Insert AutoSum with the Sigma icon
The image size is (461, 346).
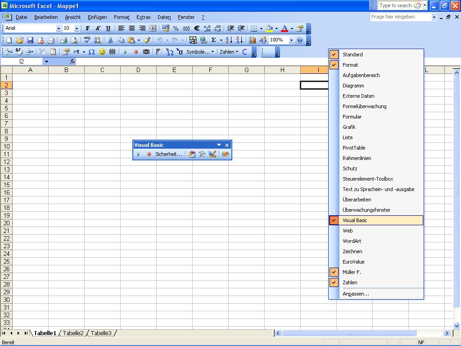[x=214, y=40]
